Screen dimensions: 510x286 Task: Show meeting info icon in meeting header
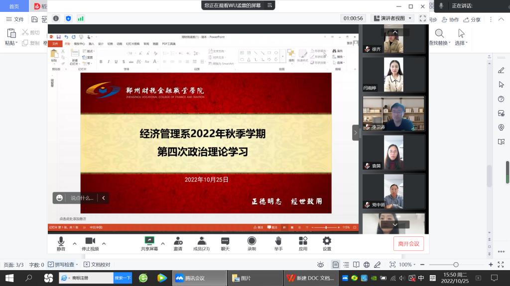pyautogui.click(x=56, y=18)
